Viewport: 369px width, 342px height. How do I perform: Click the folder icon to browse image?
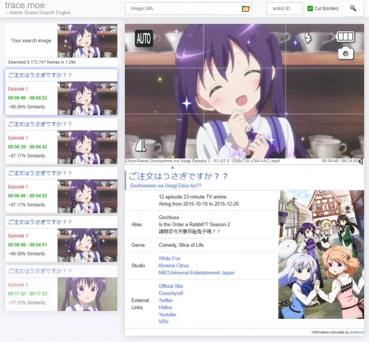[x=245, y=9]
